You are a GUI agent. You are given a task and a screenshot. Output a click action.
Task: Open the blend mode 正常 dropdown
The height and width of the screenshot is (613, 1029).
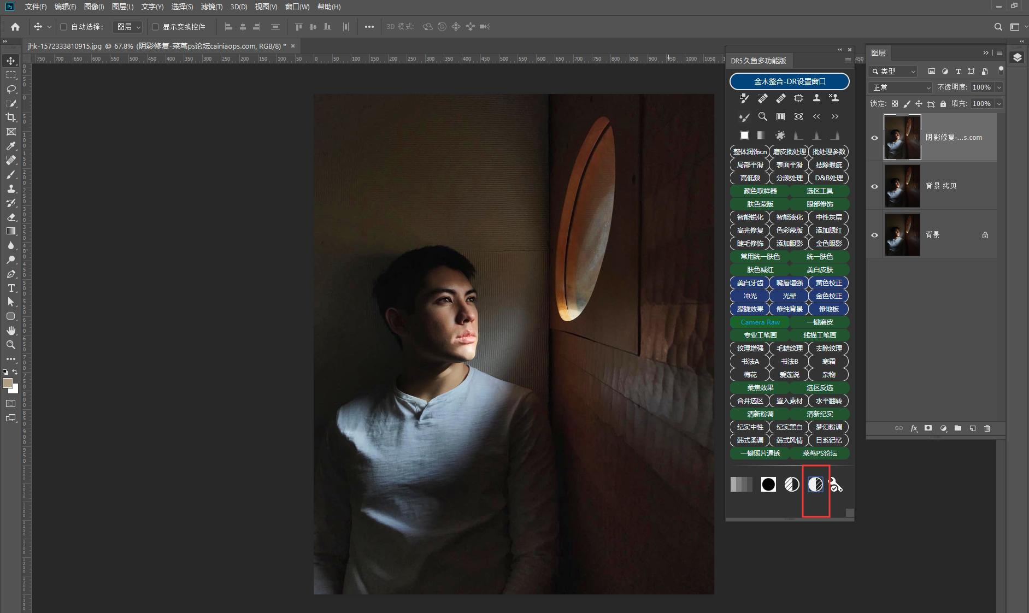[900, 87]
